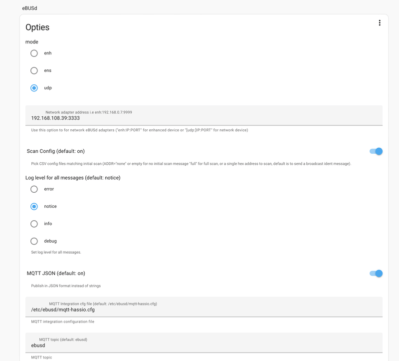Screen dimensions: 399x361
Task: Set log level to debug
Action: click(34, 241)
